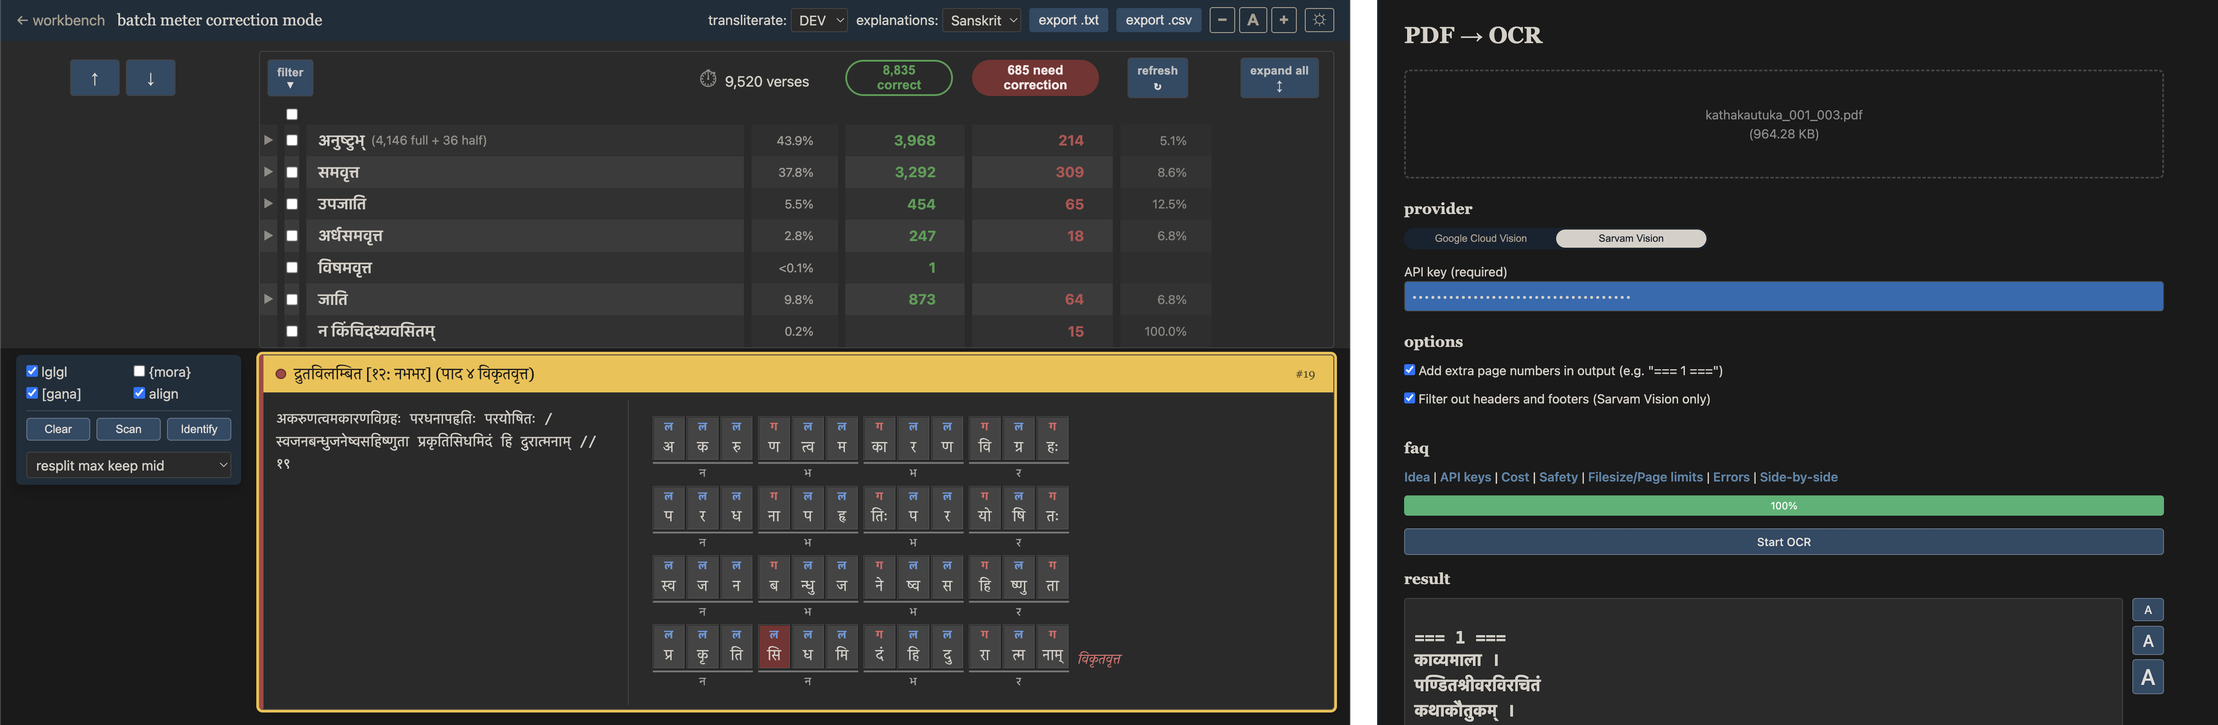Open the API keys faq link
This screenshot has height=725, width=2218.
click(1466, 477)
